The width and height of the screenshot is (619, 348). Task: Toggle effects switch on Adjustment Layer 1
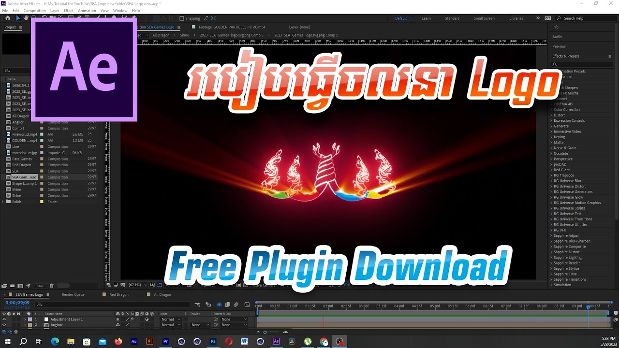coord(132,319)
